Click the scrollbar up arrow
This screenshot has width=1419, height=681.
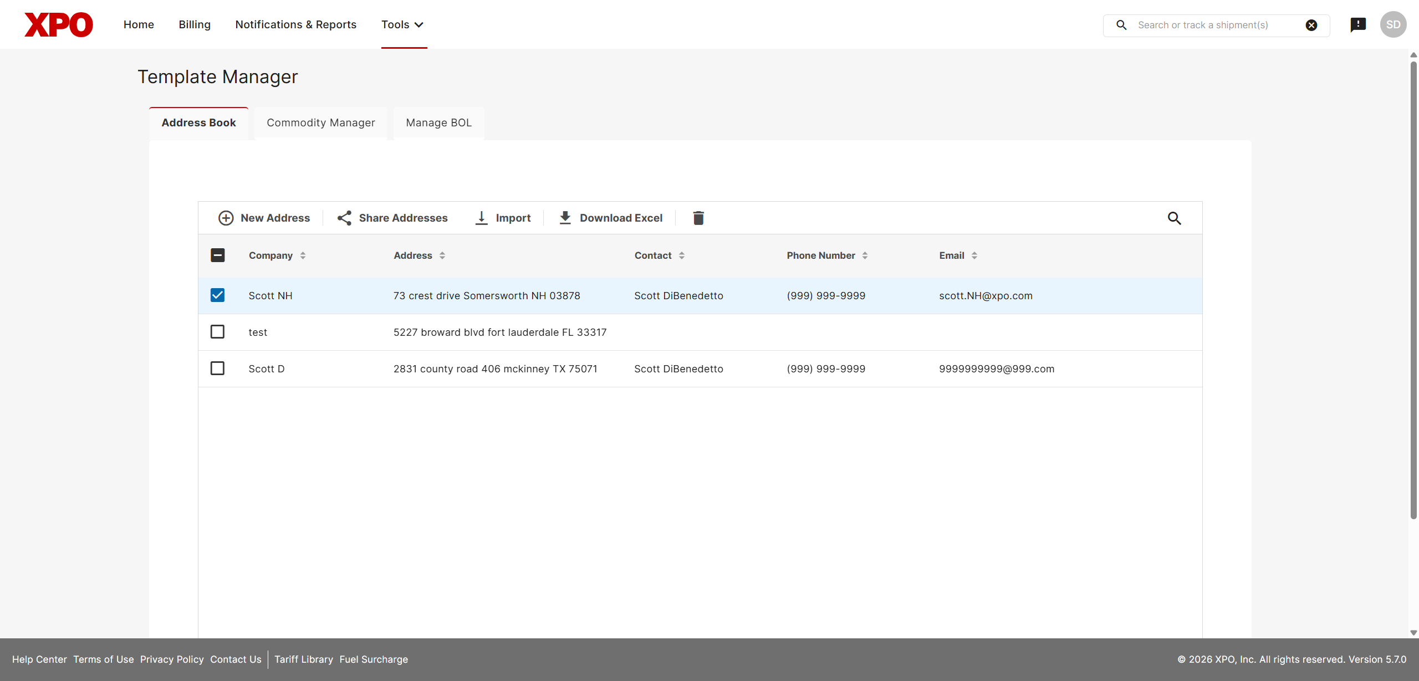tap(1413, 55)
